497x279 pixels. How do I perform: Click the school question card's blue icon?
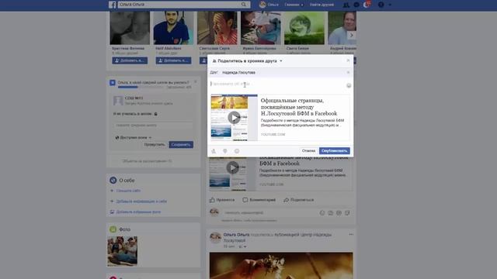tap(112, 83)
